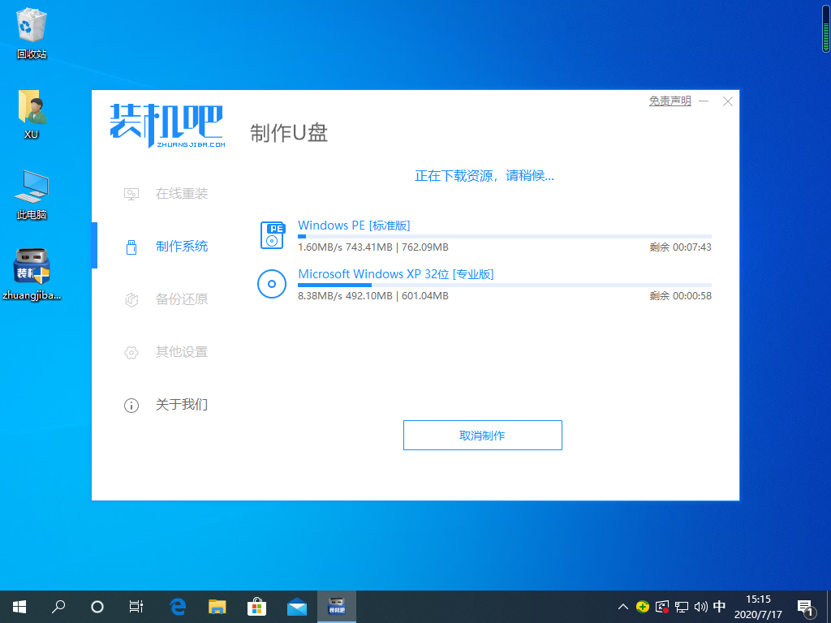Screen dimensions: 831x623
Task: Click the Windows XP CD disc icon
Action: coord(272,284)
